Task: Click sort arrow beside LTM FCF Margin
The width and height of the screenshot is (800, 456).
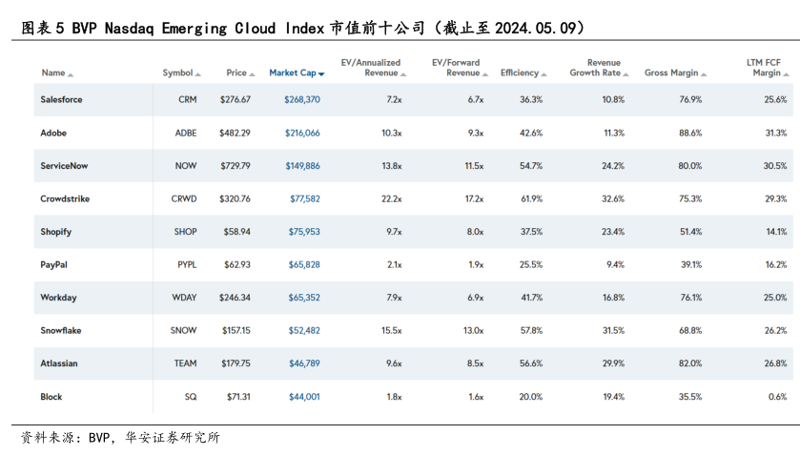Action: (x=786, y=74)
